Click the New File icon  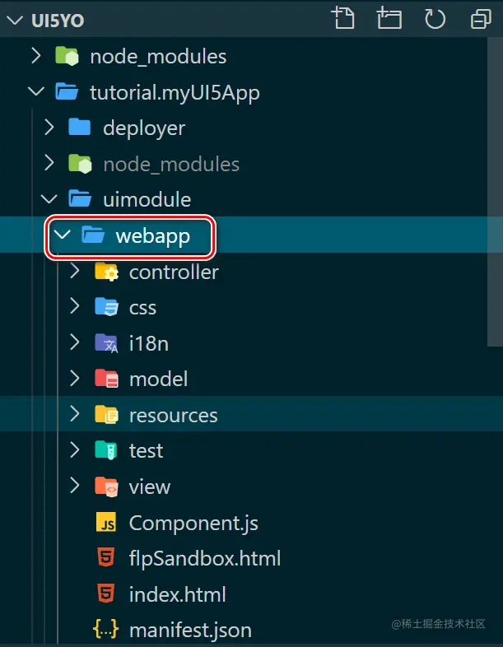(343, 18)
